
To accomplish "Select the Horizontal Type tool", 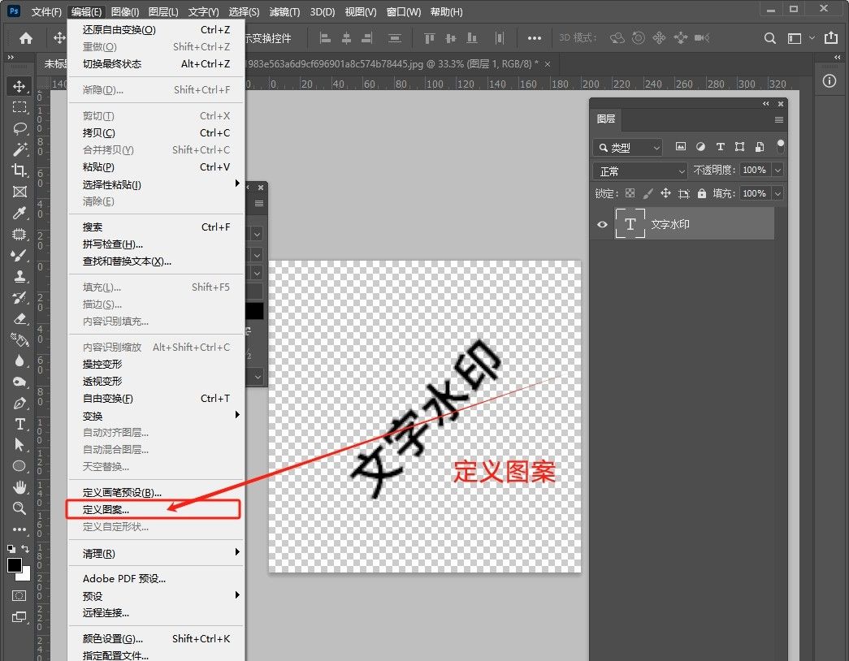I will tap(19, 424).
